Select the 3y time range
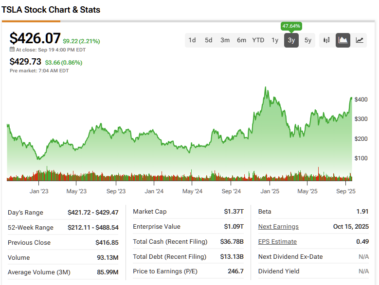The width and height of the screenshot is (379, 285). [291, 40]
